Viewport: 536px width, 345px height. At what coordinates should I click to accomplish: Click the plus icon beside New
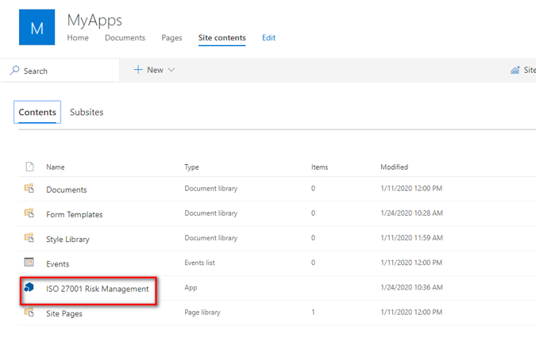pyautogui.click(x=137, y=70)
